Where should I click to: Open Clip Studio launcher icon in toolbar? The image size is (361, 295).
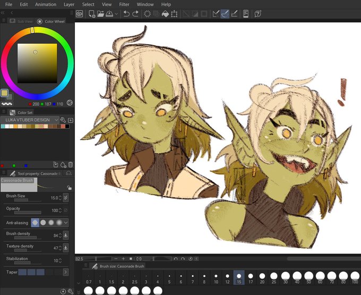click(79, 14)
